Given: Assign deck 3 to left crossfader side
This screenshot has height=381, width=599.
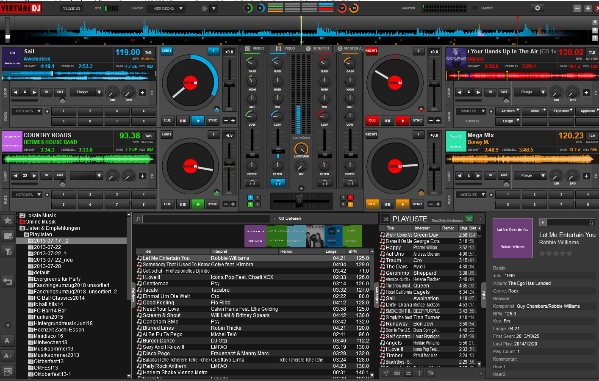Looking at the screenshot, I should (250, 204).
